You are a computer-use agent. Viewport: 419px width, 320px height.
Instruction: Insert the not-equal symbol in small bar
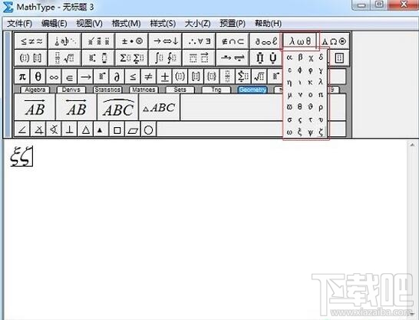[149, 77]
